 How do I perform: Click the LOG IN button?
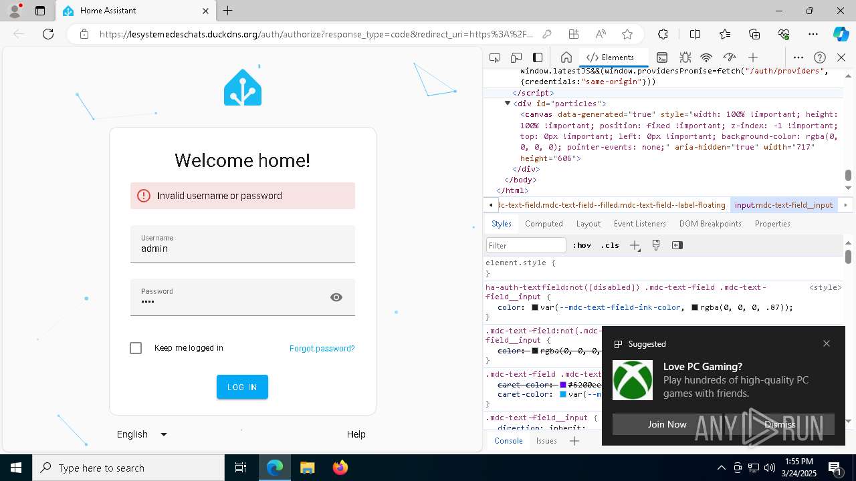coord(242,387)
